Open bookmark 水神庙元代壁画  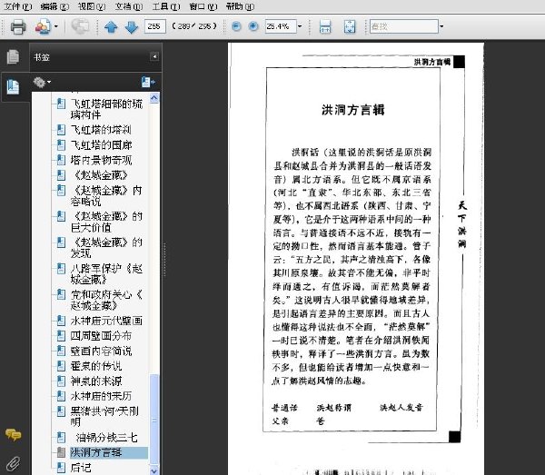(x=106, y=321)
